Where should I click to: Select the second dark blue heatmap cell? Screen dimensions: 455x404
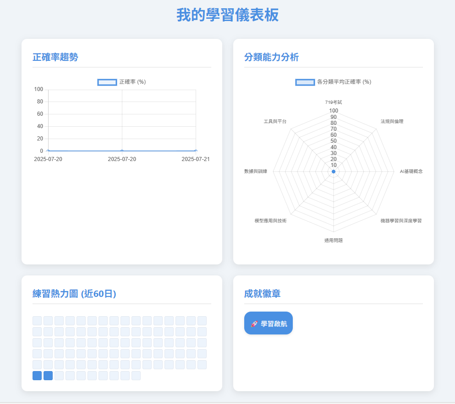click(x=48, y=375)
